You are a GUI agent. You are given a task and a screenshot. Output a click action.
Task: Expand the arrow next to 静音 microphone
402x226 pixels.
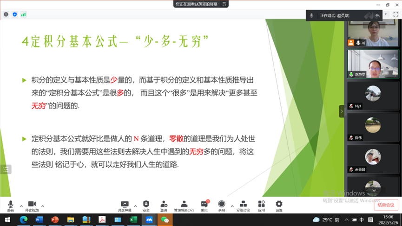pos(21,206)
